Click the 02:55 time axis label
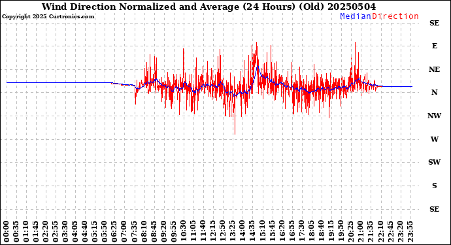The width and height of the screenshot is (451, 245). (56, 231)
